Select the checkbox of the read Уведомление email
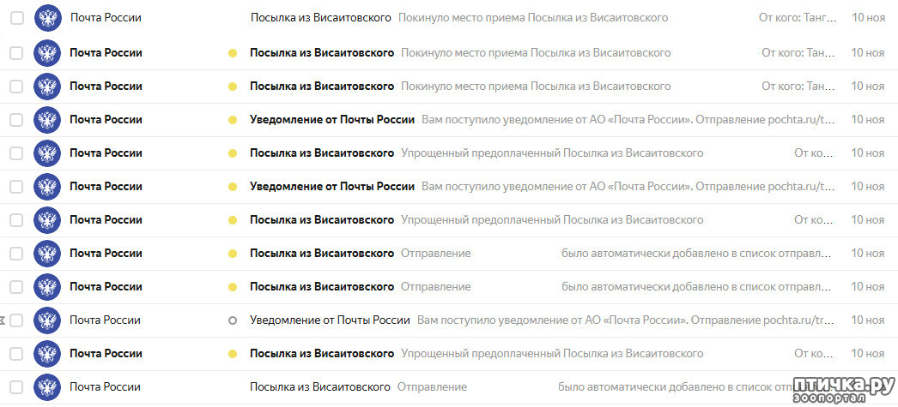 16,320
